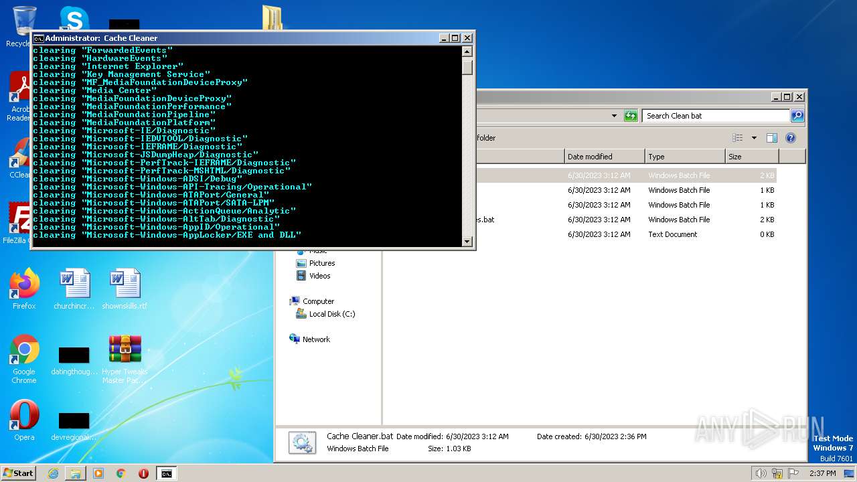Select the churchincr document icon
The width and height of the screenshot is (857, 482).
(x=74, y=289)
